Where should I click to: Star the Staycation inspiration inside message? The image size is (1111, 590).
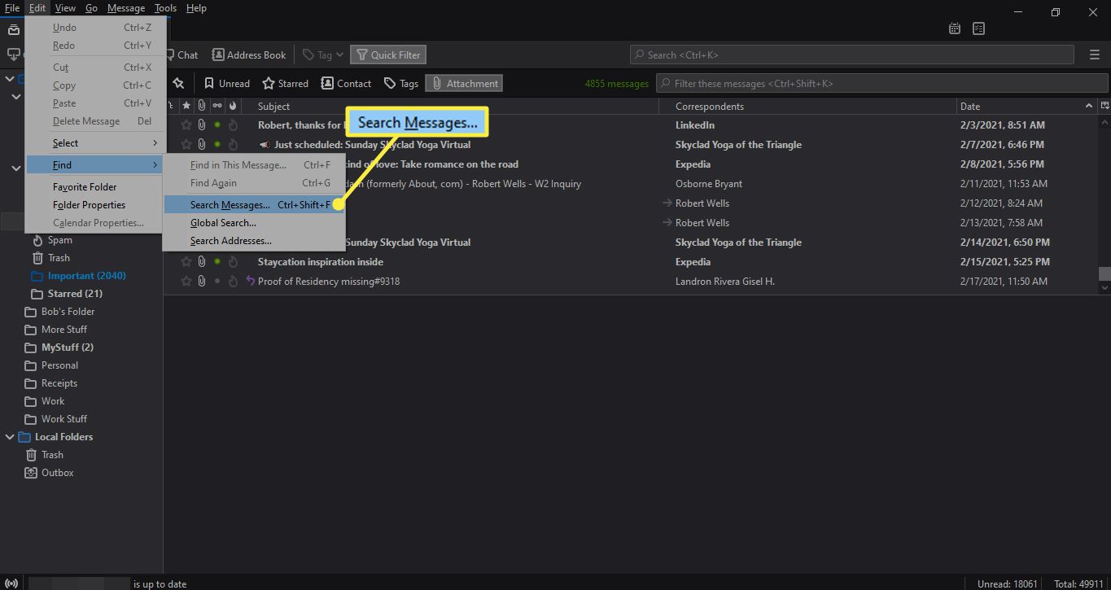coord(186,262)
